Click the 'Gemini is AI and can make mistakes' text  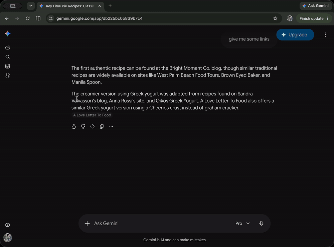[x=175, y=240]
